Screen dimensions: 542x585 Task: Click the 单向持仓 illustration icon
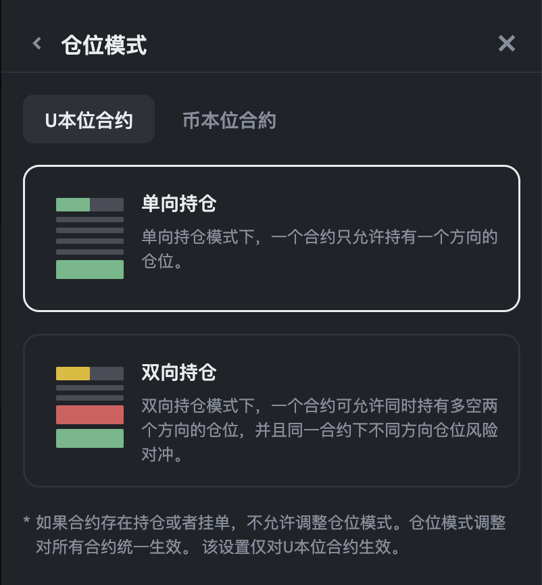(90, 238)
